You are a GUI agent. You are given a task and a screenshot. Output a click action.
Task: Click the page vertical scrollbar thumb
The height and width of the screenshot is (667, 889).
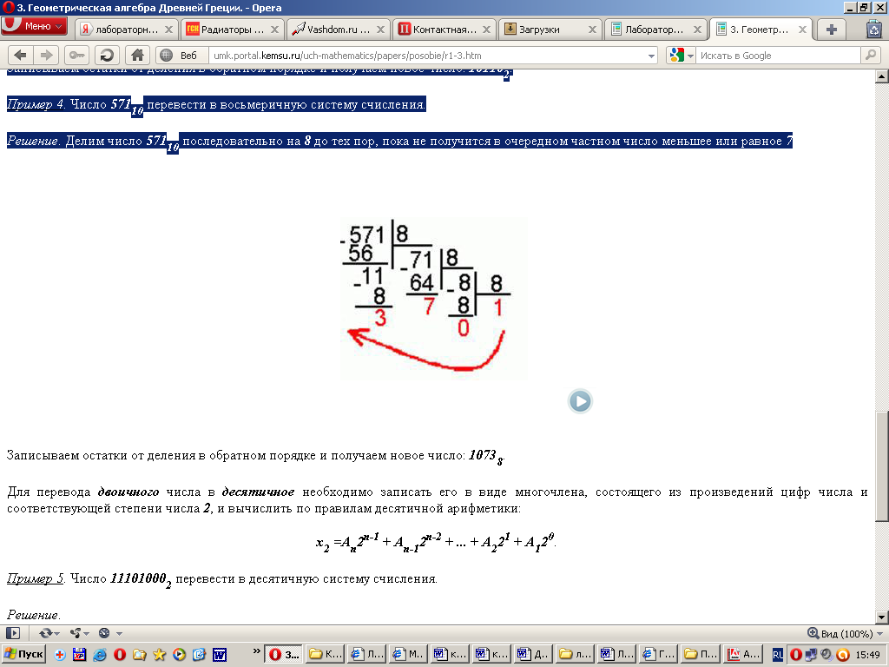click(882, 466)
